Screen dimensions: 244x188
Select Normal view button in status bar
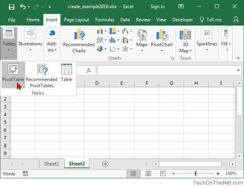133,173
